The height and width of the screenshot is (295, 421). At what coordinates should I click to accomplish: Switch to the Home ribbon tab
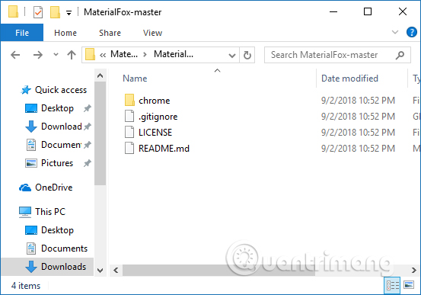[65, 33]
